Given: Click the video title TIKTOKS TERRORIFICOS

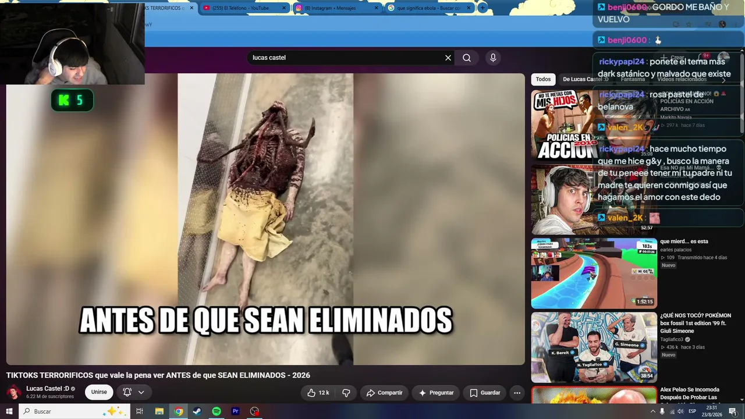Looking at the screenshot, I should [158, 375].
